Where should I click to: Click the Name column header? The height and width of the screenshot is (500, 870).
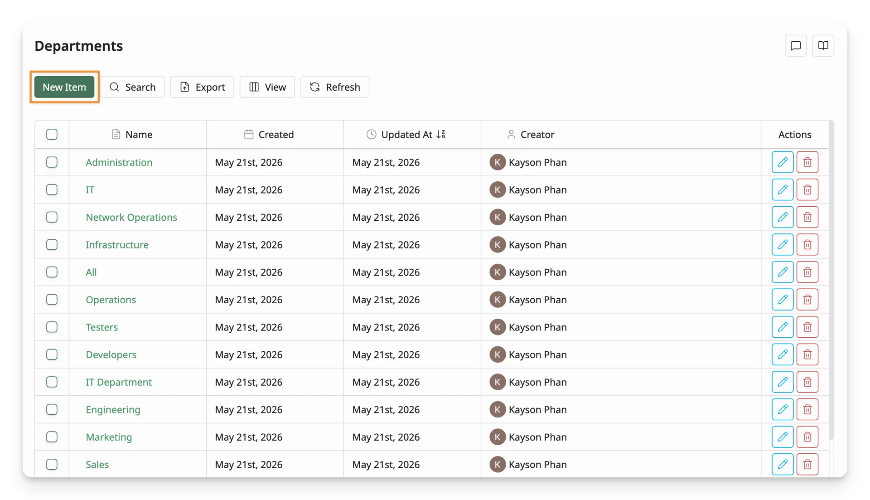(x=138, y=135)
